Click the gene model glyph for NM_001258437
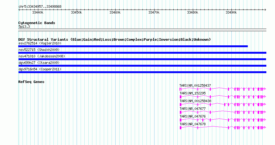 pyautogui.click(x=223, y=89)
